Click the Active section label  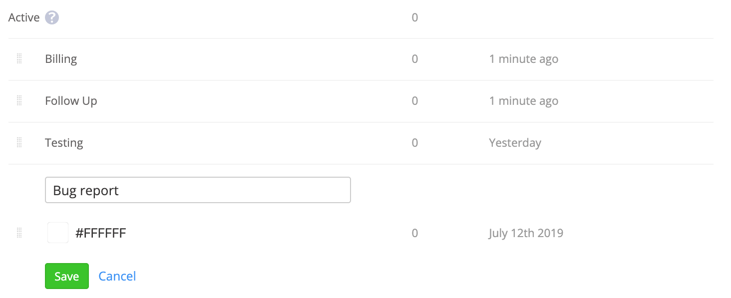pos(24,18)
